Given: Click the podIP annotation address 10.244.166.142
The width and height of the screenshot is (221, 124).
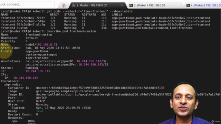Looking at the screenshot, I should pos(89,61).
